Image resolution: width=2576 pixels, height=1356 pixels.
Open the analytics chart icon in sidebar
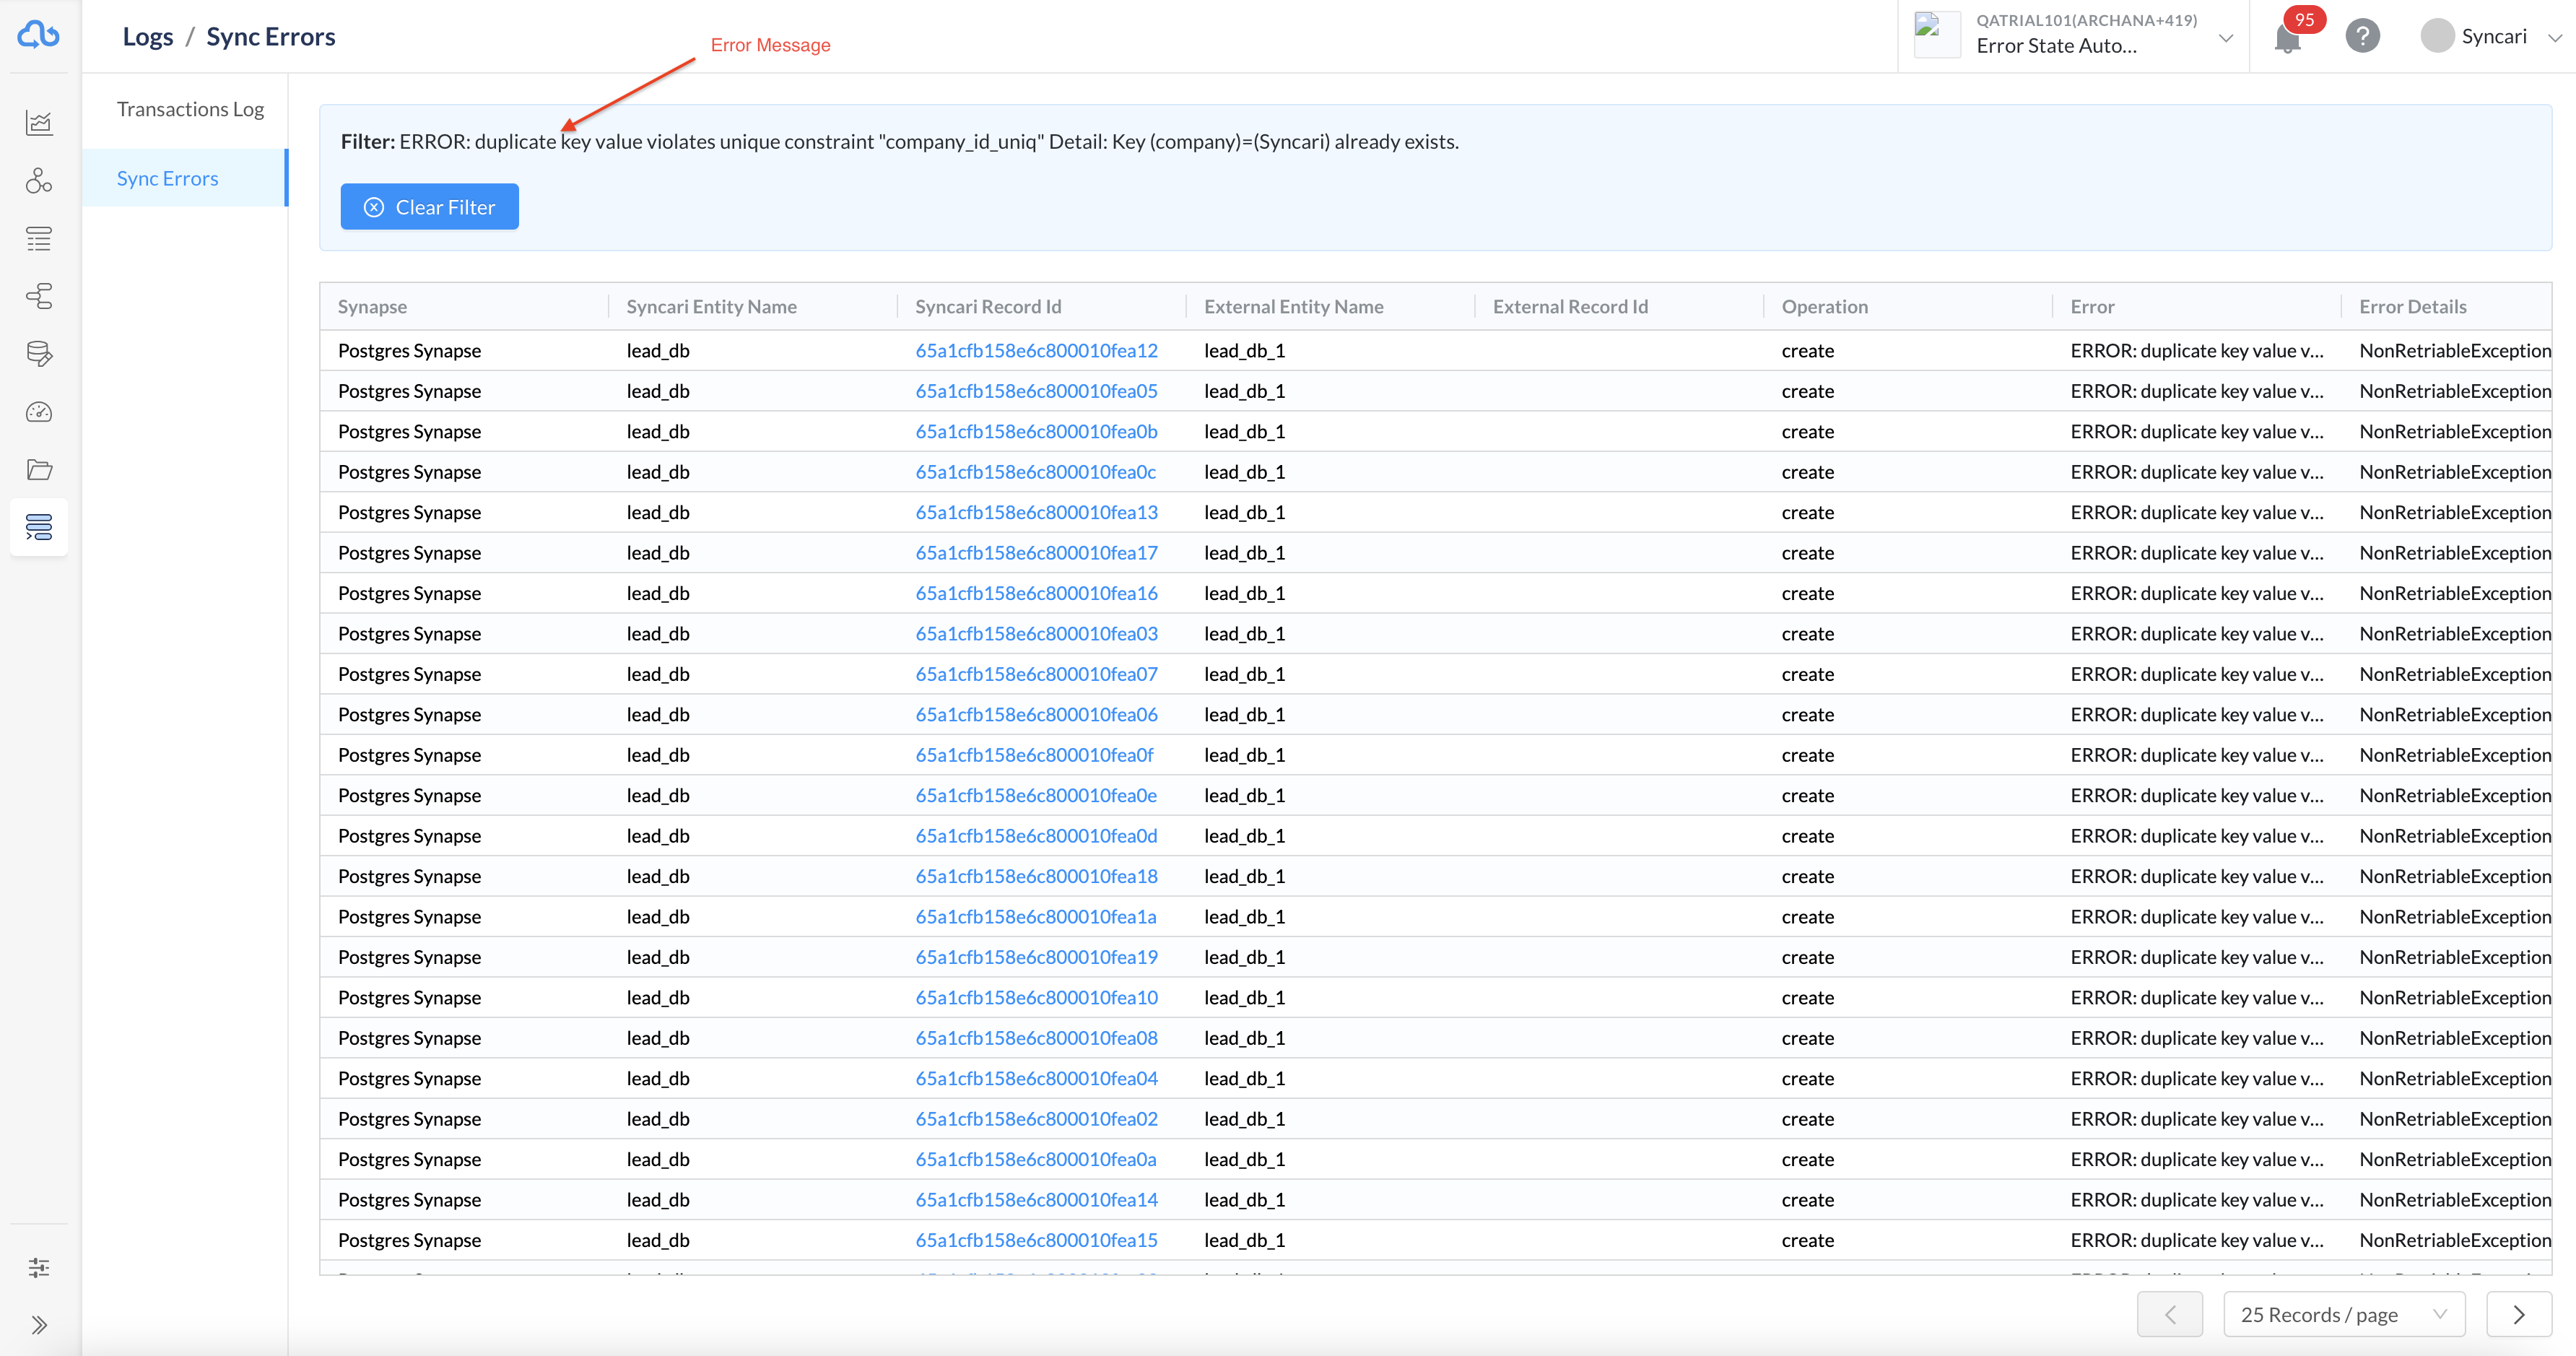[39, 123]
